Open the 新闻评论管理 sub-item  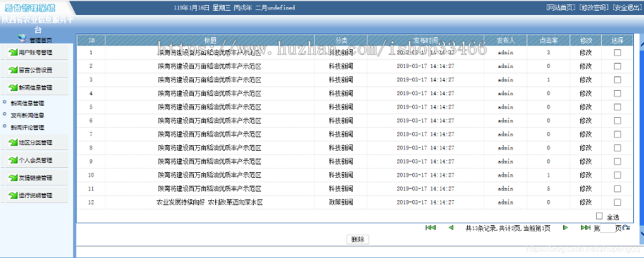click(x=27, y=127)
